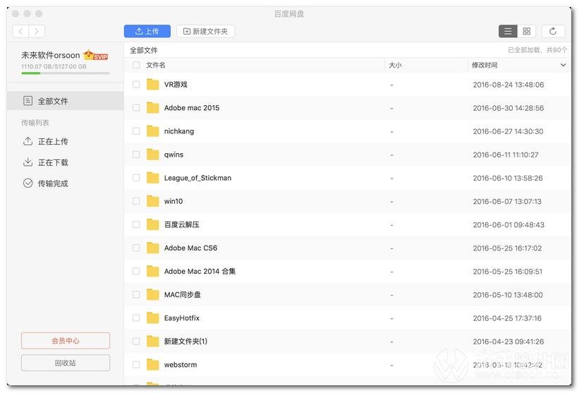Screen dimensions: 579x393
Task: Sort by 修改时间 column header
Action: (484, 65)
